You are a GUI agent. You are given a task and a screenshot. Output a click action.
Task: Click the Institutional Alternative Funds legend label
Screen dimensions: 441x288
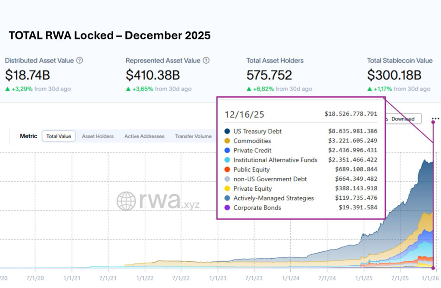click(x=275, y=160)
